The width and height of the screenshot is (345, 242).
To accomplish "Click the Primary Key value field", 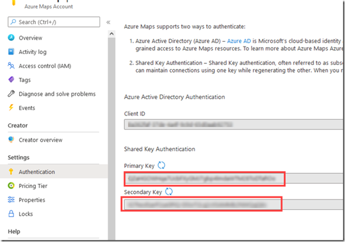I will tap(233, 179).
